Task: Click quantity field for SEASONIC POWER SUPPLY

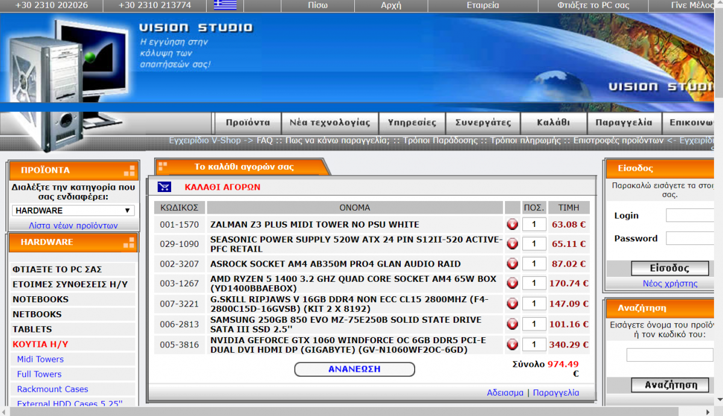Action: (534, 244)
